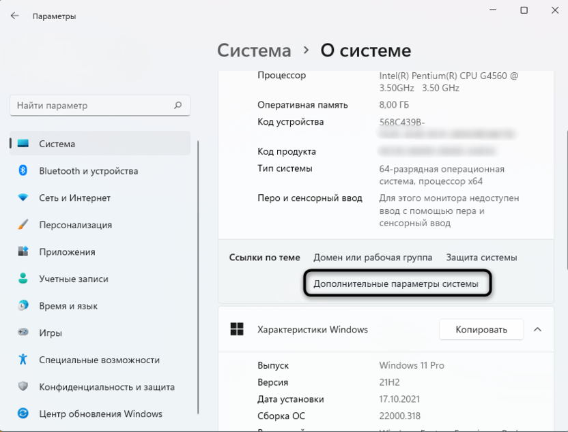Open the Система category
This screenshot has width=568, height=432.
(100, 144)
